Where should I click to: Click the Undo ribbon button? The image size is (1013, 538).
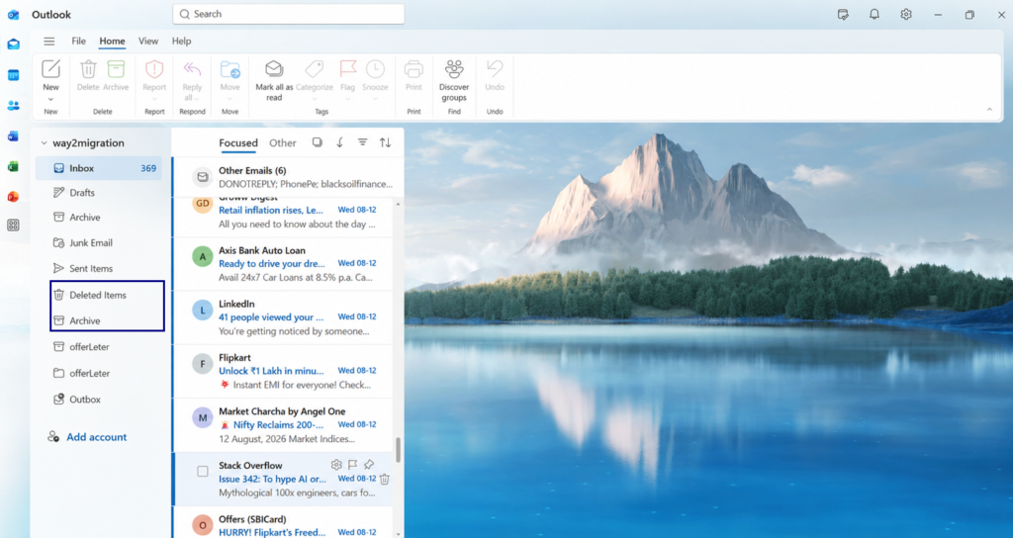(x=495, y=75)
